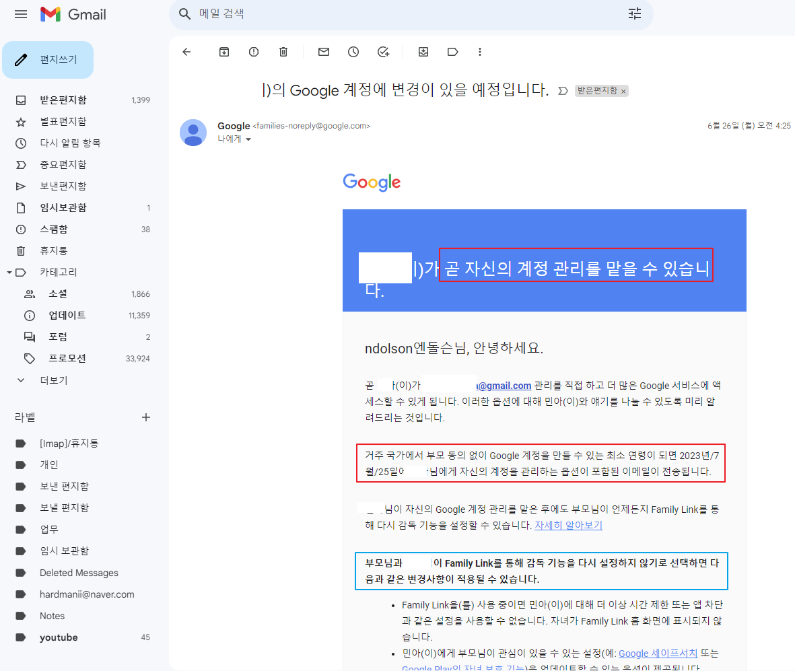Report email as spam

tap(254, 52)
